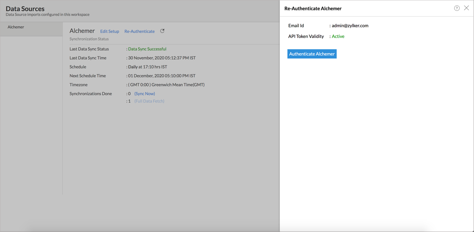The height and width of the screenshot is (232, 474).
Task: Click the Last Data Sync Status label
Action: (x=89, y=49)
